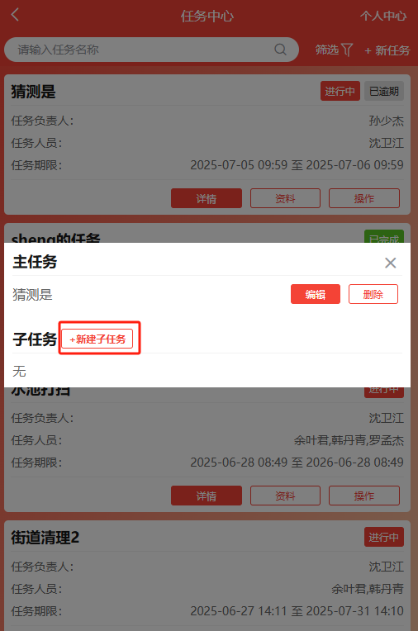
Task: Open 操作 for the 沈卫江 pool task
Action: pos(364,496)
